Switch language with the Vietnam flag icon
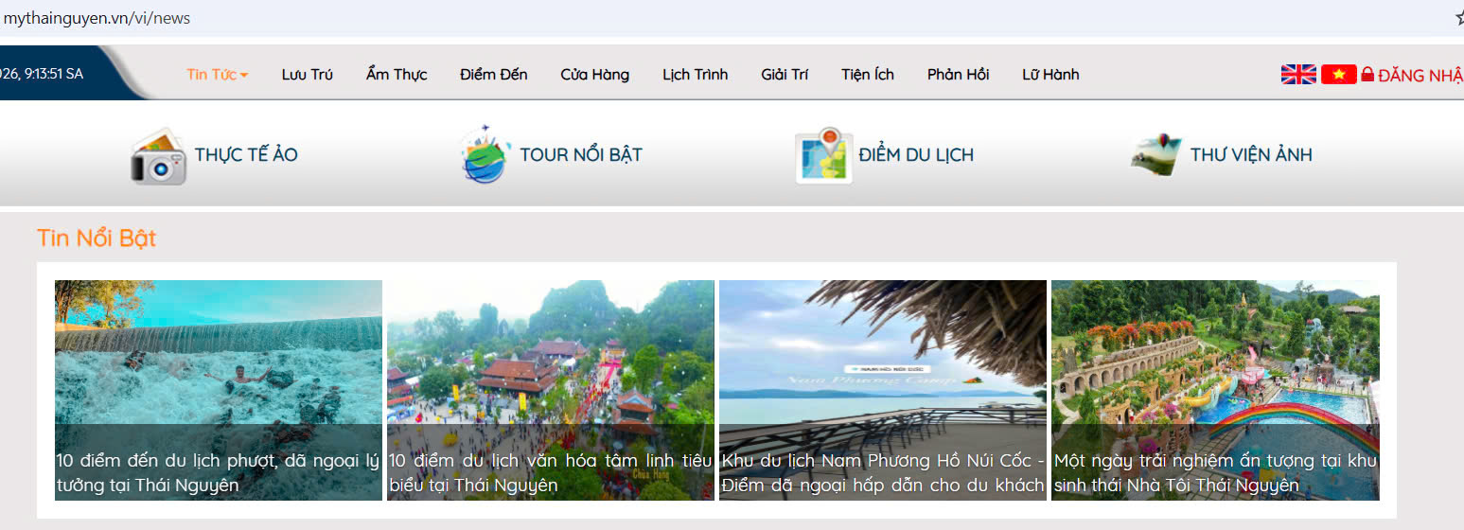1464x530 pixels. (x=1338, y=75)
